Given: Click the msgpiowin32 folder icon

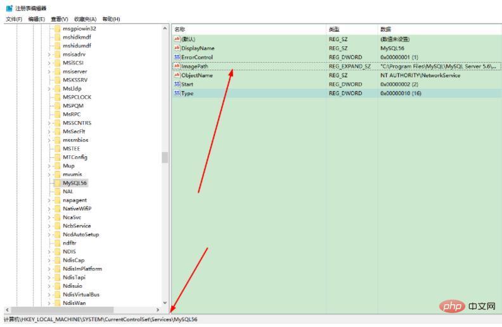Looking at the screenshot, I should point(57,29).
